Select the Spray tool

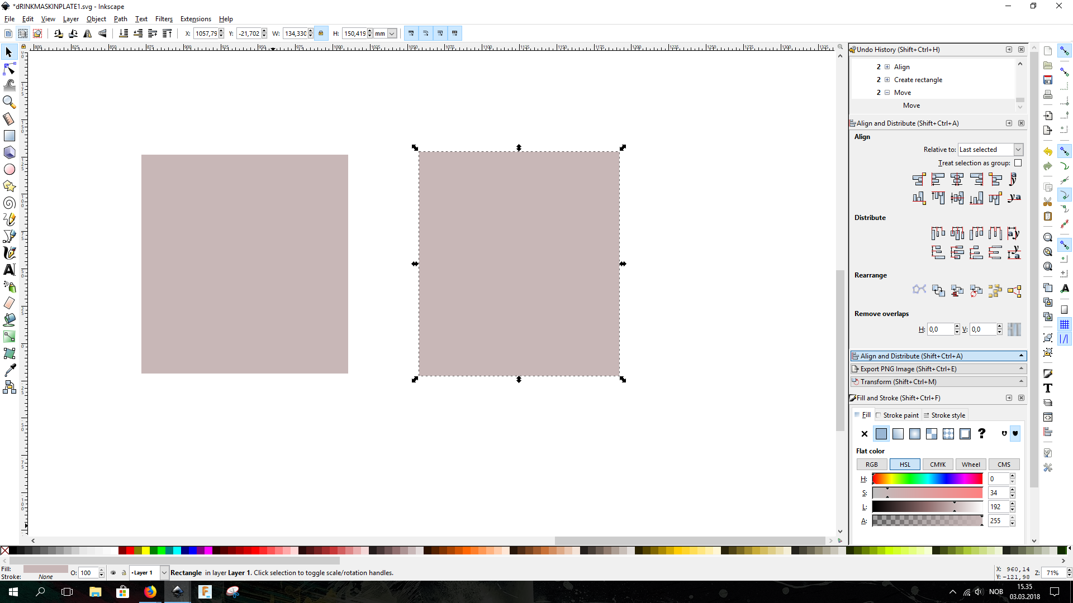click(9, 286)
